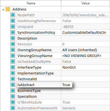The image size is (110, 111).
Task: Collapse the Address tree node
Action: click(3, 9)
